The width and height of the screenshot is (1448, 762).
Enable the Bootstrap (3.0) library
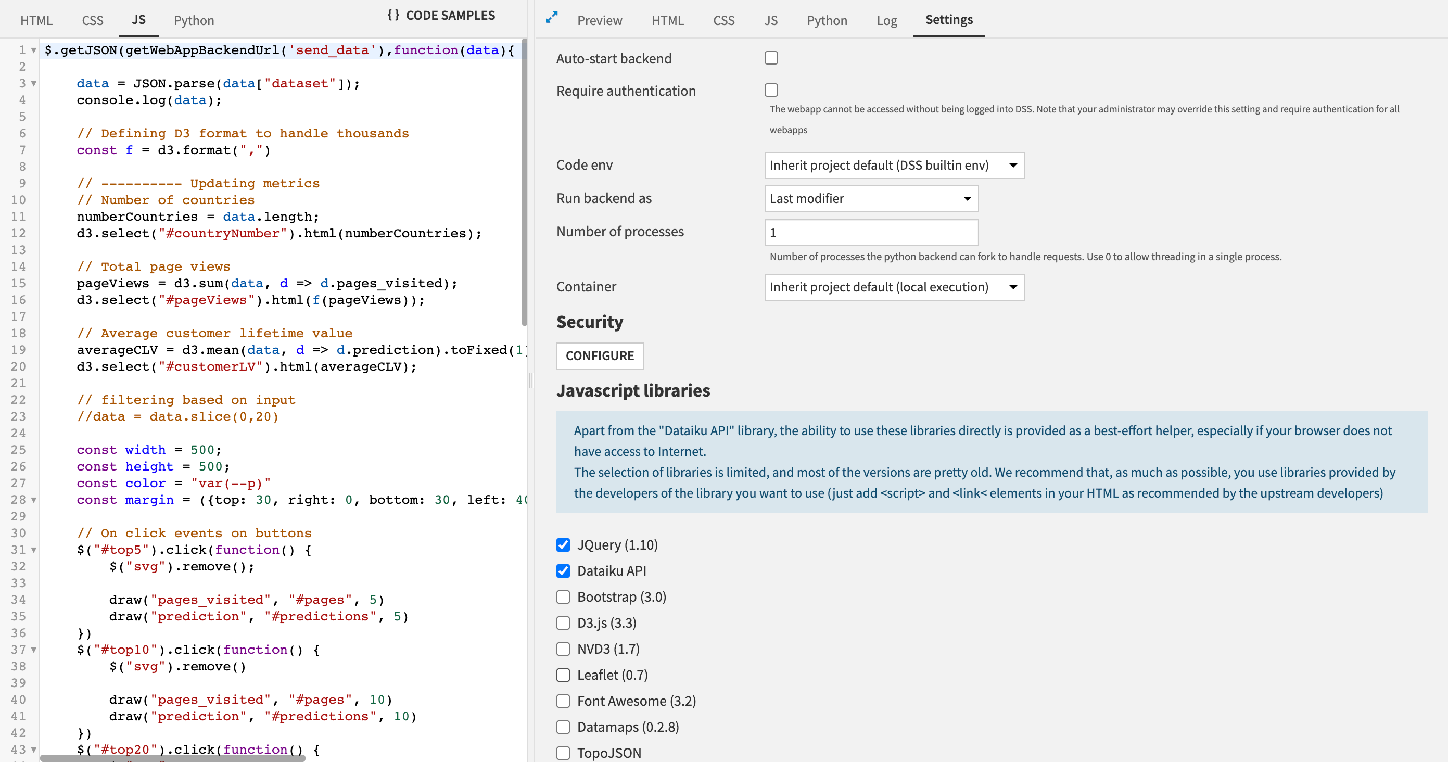point(563,597)
